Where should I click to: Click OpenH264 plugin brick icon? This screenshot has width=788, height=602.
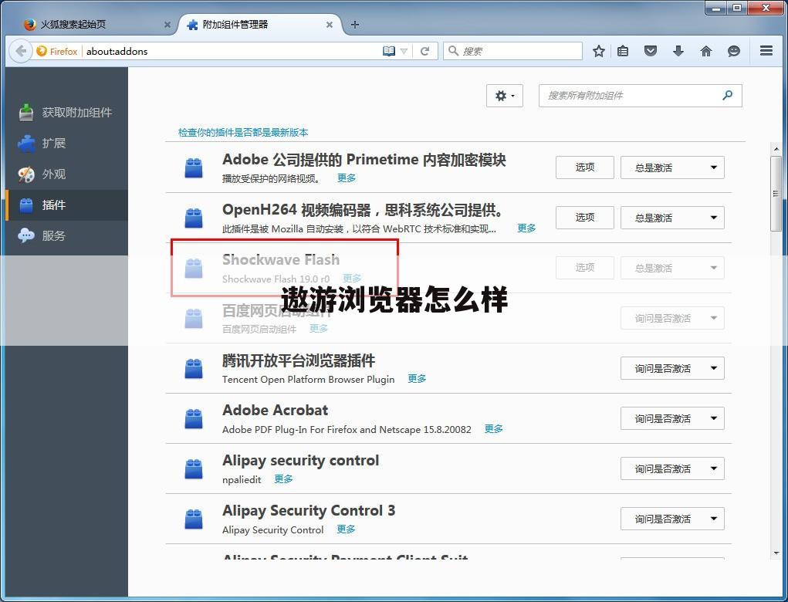click(194, 218)
